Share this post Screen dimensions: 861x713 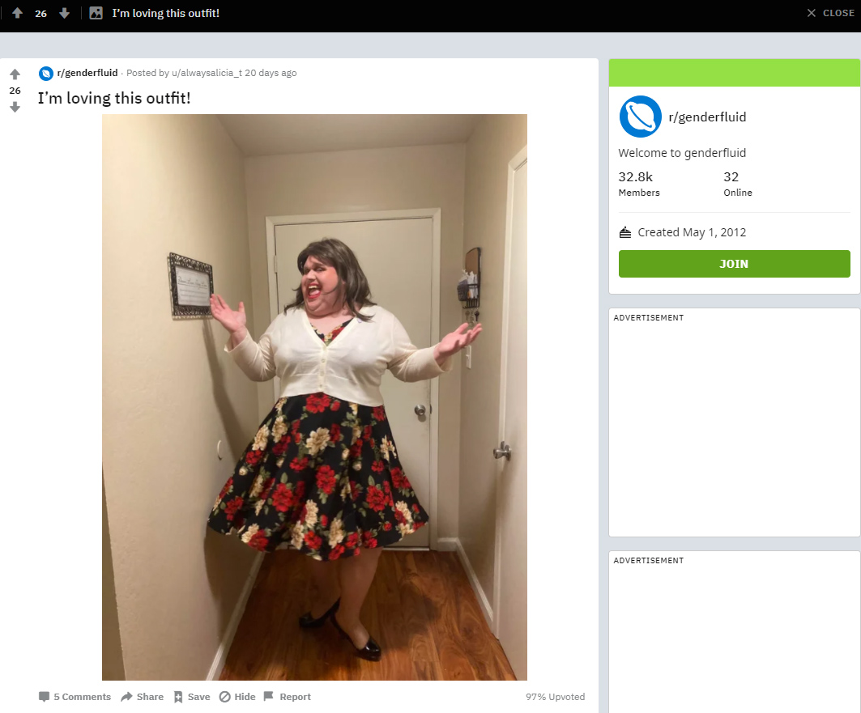coord(143,697)
